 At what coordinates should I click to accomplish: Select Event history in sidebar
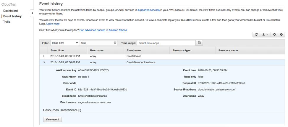point(12,16)
